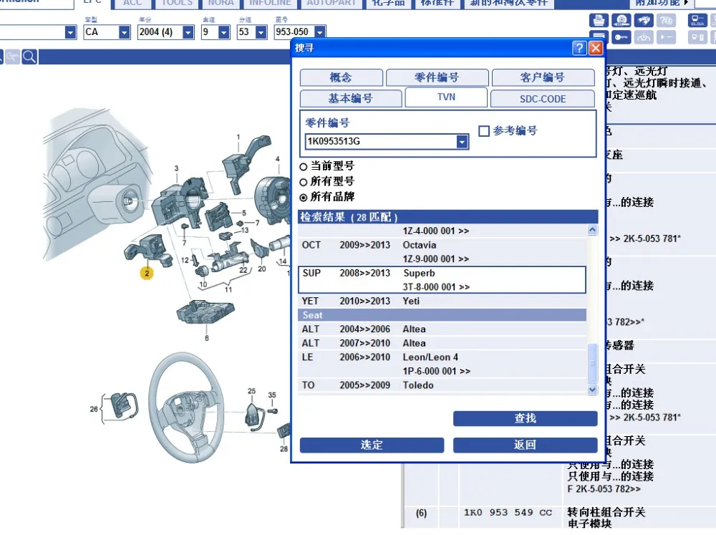Click the 选定 select button
Viewport: 716px width, 535px height.
372,445
